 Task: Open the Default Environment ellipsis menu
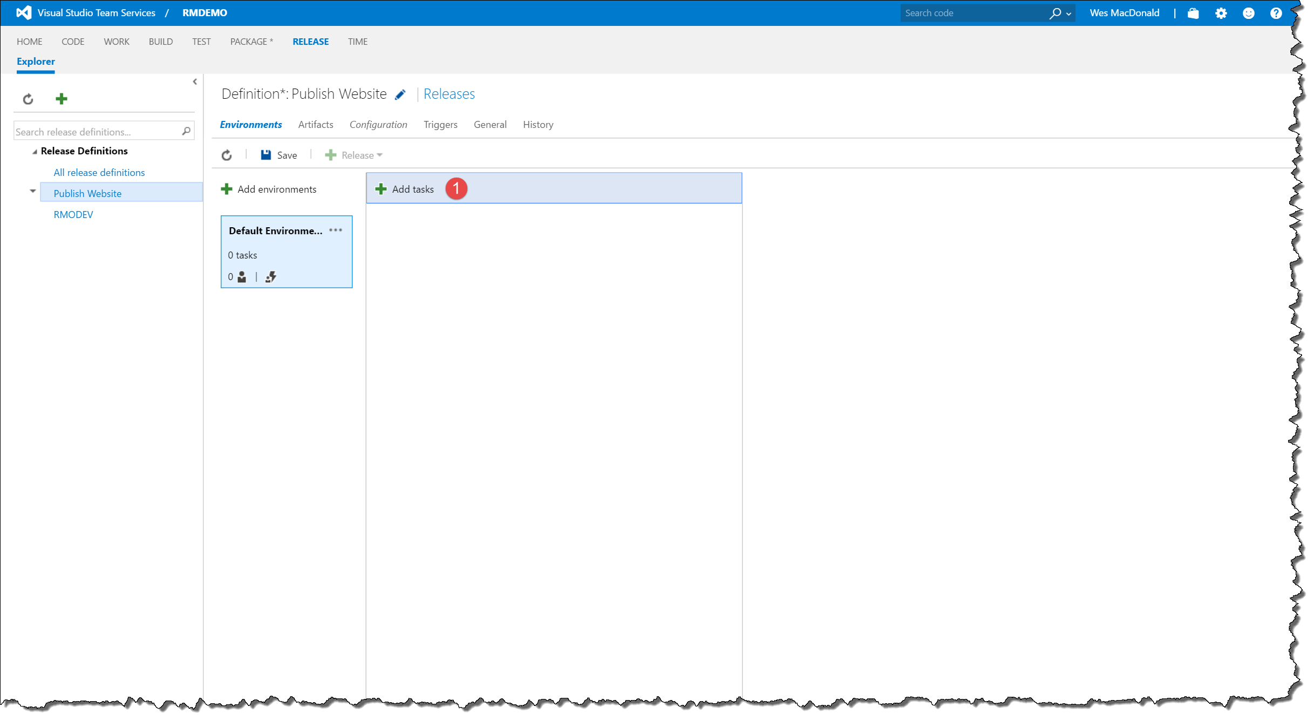click(336, 230)
